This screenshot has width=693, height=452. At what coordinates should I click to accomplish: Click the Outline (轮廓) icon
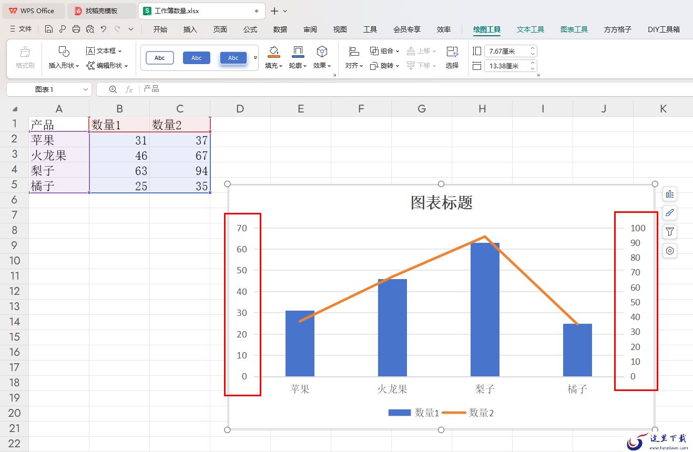point(298,52)
